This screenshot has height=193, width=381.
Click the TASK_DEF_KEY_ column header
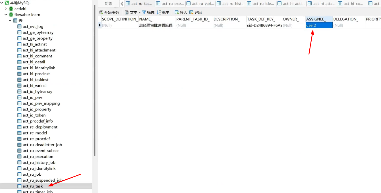[264, 19]
